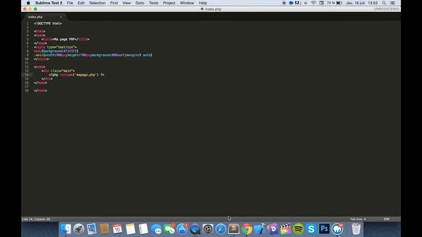Open the Window menu
422x237 pixels.
pos(187,3)
